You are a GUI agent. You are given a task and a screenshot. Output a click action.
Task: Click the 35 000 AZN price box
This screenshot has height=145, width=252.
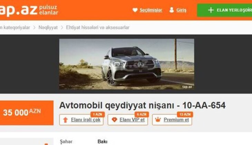click(x=27, y=113)
